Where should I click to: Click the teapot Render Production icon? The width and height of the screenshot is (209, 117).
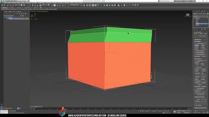click(x=110, y=5)
